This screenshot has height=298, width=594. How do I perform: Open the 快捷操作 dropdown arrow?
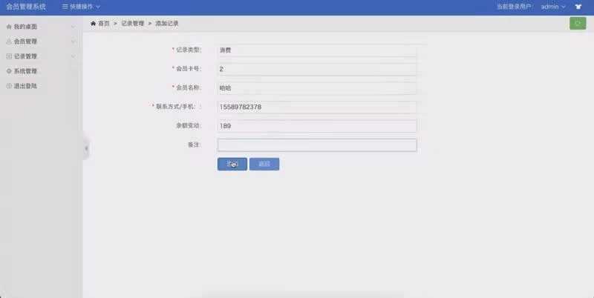click(98, 7)
